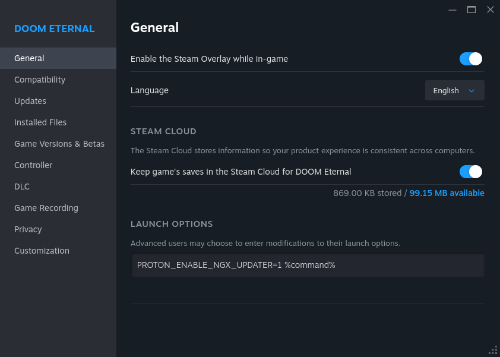Image resolution: width=500 pixels, height=357 pixels.
Task: Open Controller settings for DOOM Eternal
Action: pos(33,165)
